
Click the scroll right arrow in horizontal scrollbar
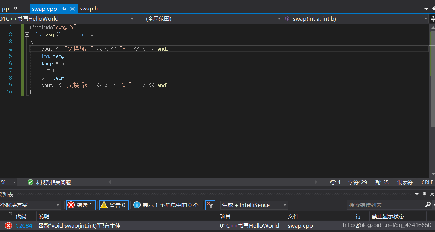316,182
